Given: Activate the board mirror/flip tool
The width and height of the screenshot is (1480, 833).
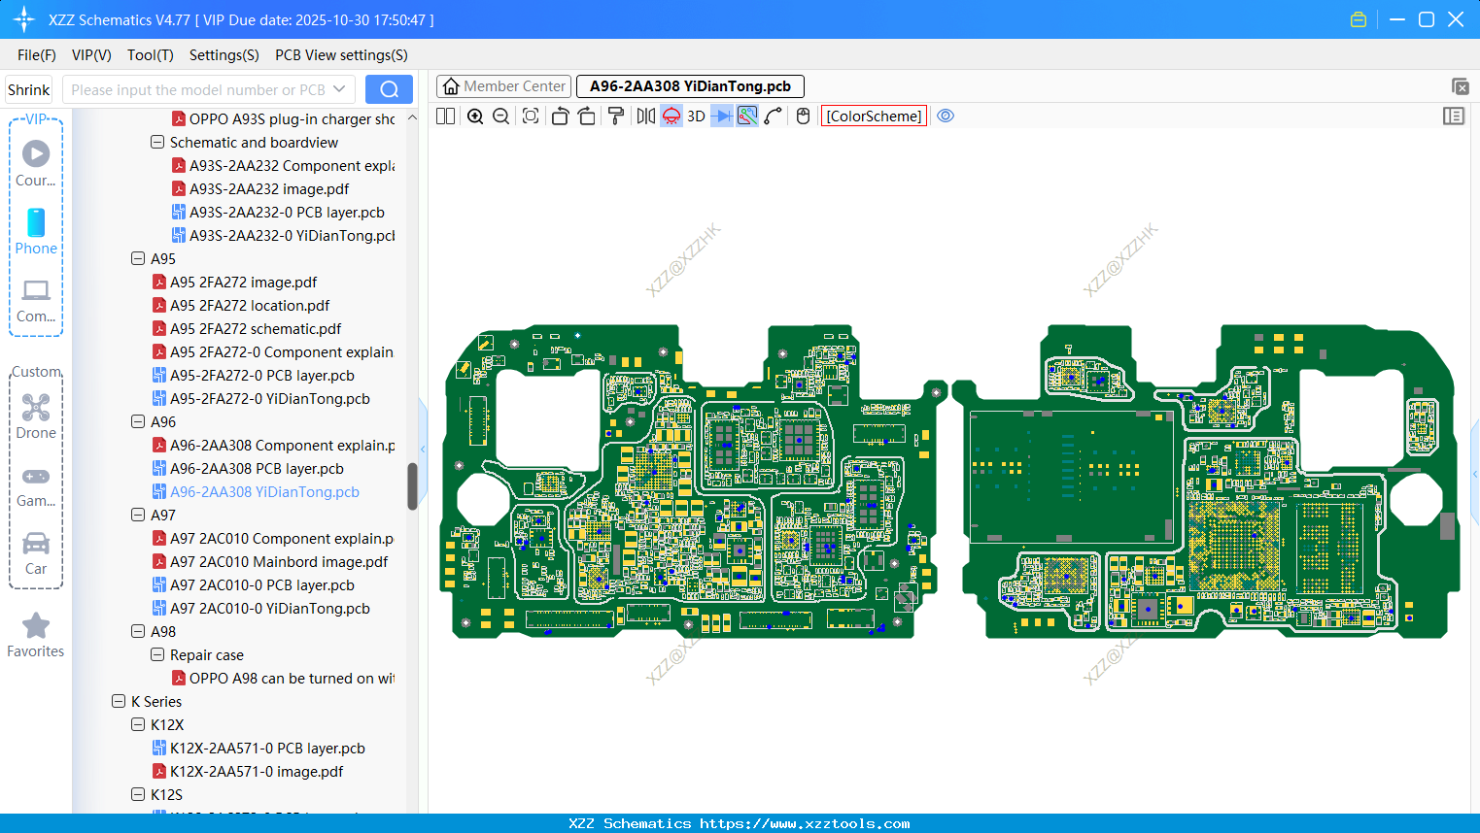Looking at the screenshot, I should tap(644, 116).
